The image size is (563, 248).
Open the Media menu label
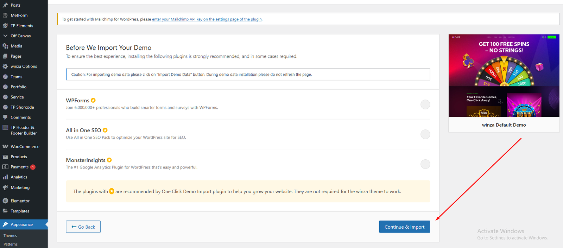pyautogui.click(x=17, y=46)
